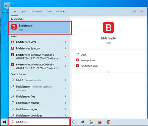Click the search icon beside 'bitdefender free'

coord(13,96)
